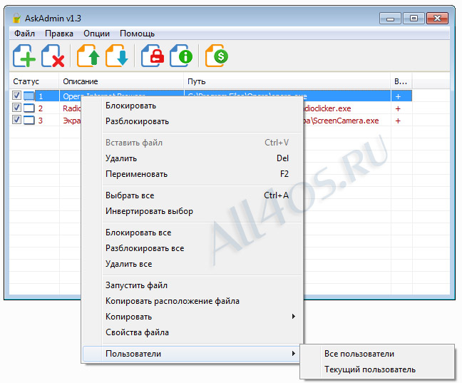Viewport: 462px width, 383px height.
Task: Open the Опции menu
Action: [x=97, y=34]
